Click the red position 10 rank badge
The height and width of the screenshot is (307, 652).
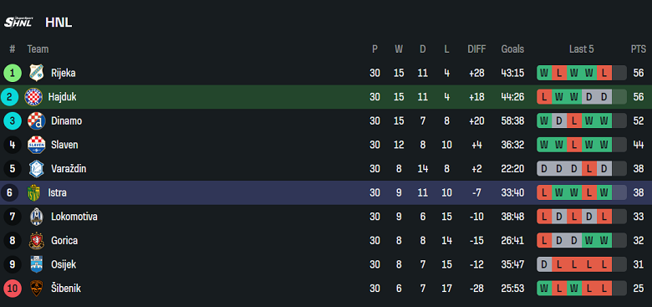(x=12, y=289)
